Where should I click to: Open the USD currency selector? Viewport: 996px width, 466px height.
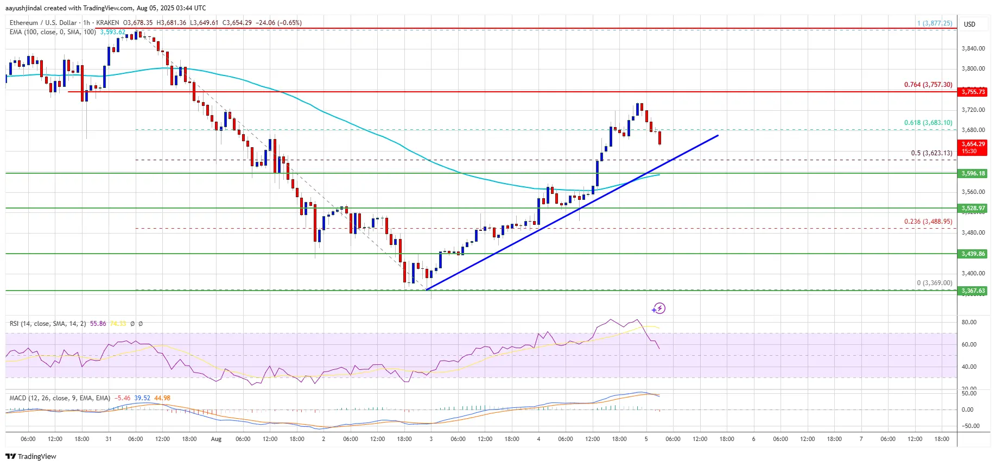(969, 24)
